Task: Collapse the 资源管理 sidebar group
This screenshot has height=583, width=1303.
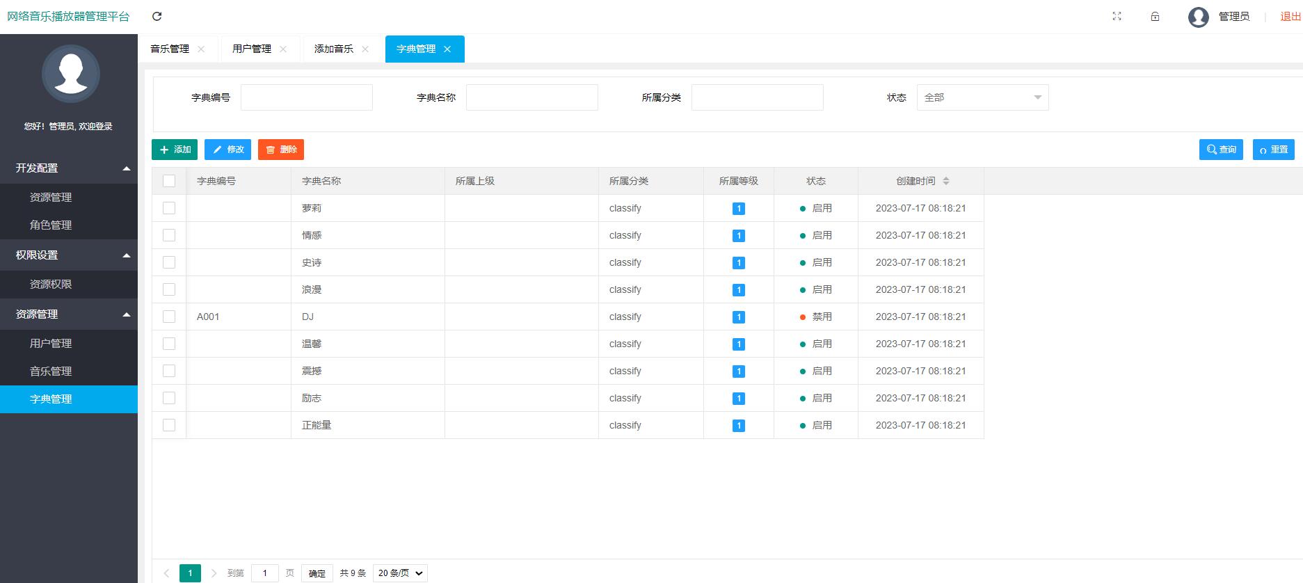Action: pos(69,314)
